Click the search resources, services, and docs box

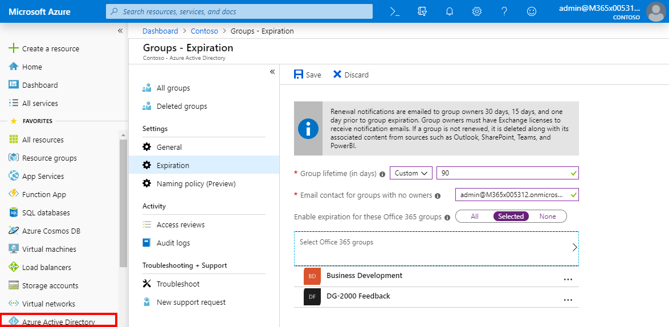pyautogui.click(x=239, y=11)
